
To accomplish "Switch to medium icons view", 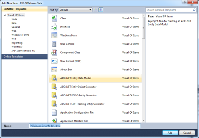I will tap(101, 10).
